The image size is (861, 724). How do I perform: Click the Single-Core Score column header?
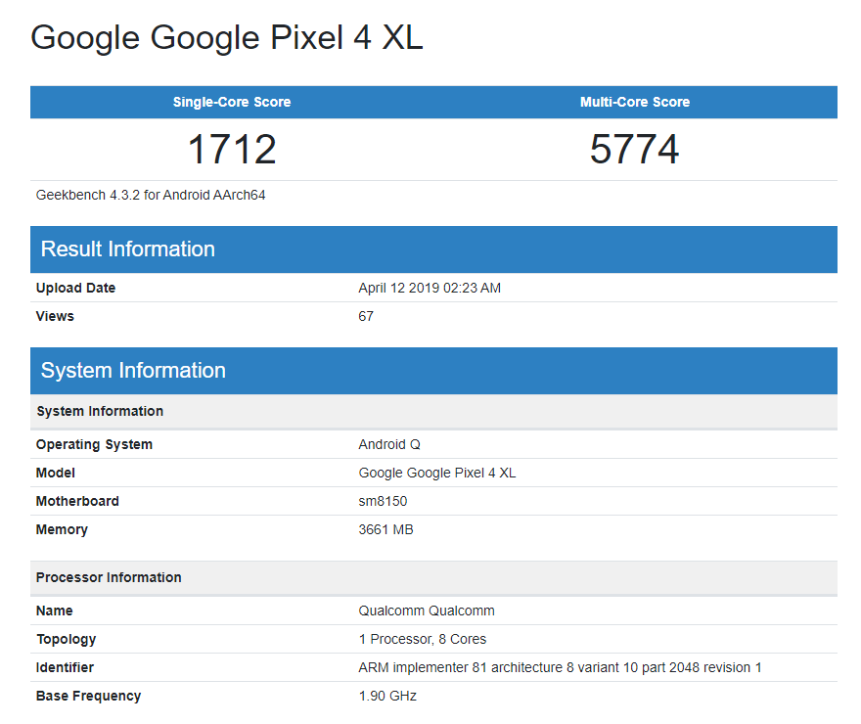[232, 102]
